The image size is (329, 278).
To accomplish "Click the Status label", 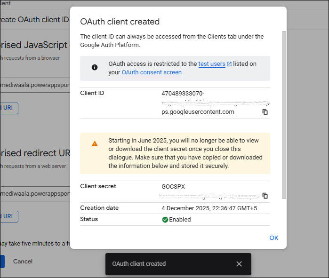I will [x=89, y=219].
